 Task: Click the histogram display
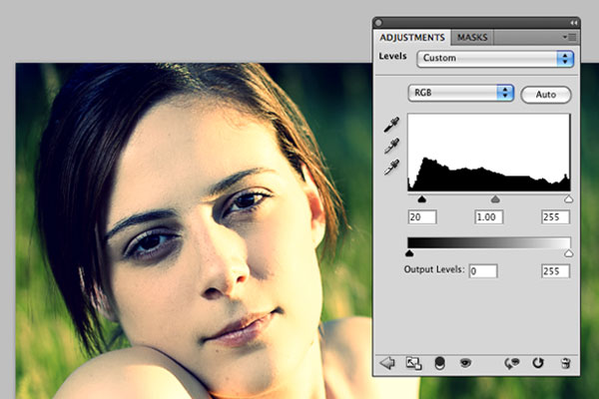pyautogui.click(x=489, y=153)
